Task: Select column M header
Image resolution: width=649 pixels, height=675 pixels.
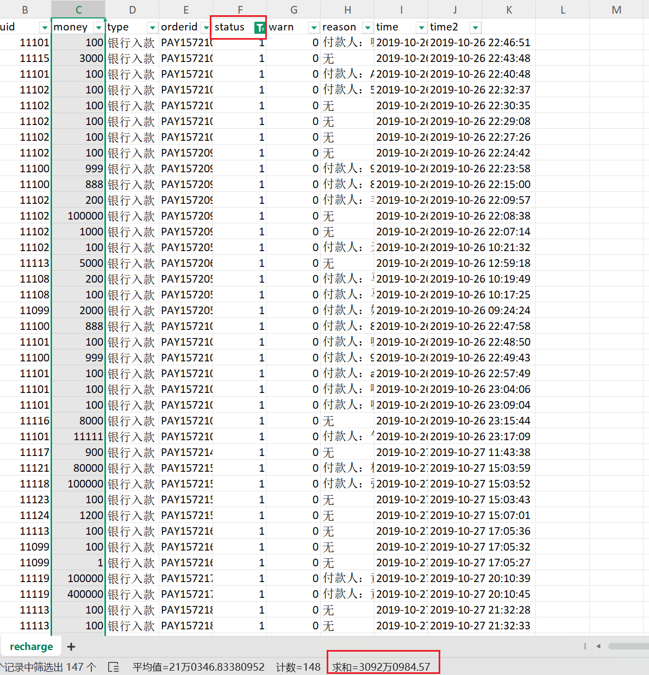Action: click(616, 10)
